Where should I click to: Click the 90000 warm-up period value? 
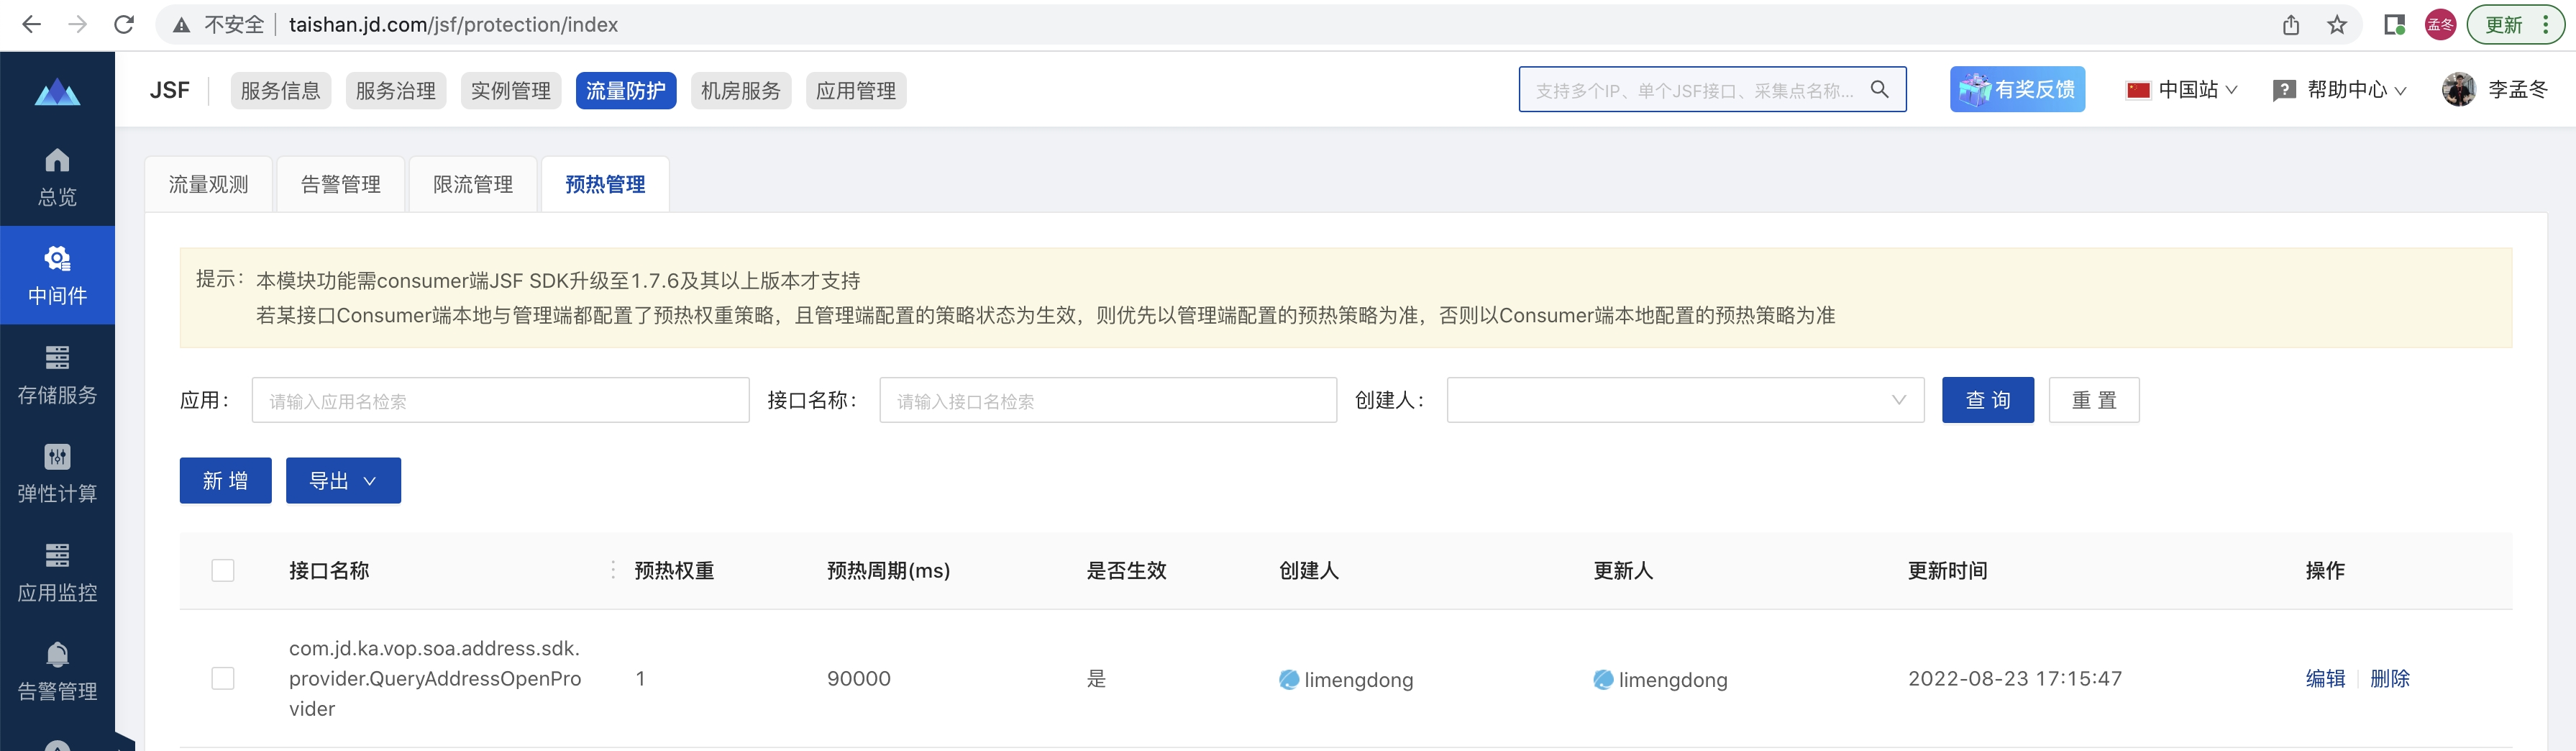click(x=859, y=679)
